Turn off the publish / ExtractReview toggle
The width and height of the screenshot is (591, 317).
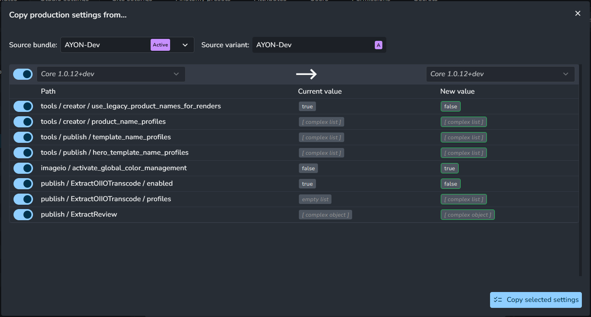point(23,215)
